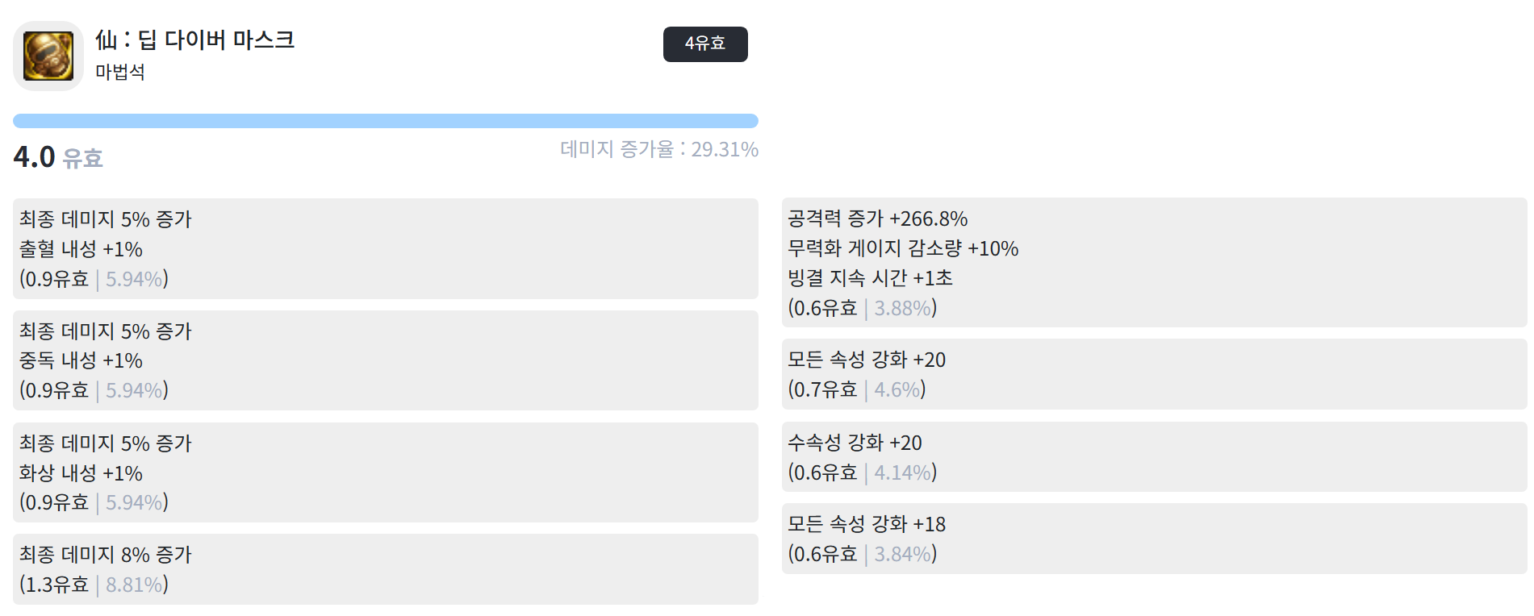The width and height of the screenshot is (1534, 616).
Task: Select the 모든 속성 강화 +18 card
Action: pyautogui.click(x=1155, y=539)
